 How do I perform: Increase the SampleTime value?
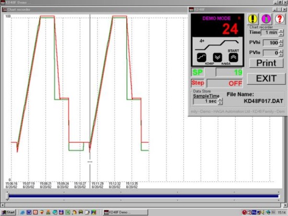(x=220, y=100)
